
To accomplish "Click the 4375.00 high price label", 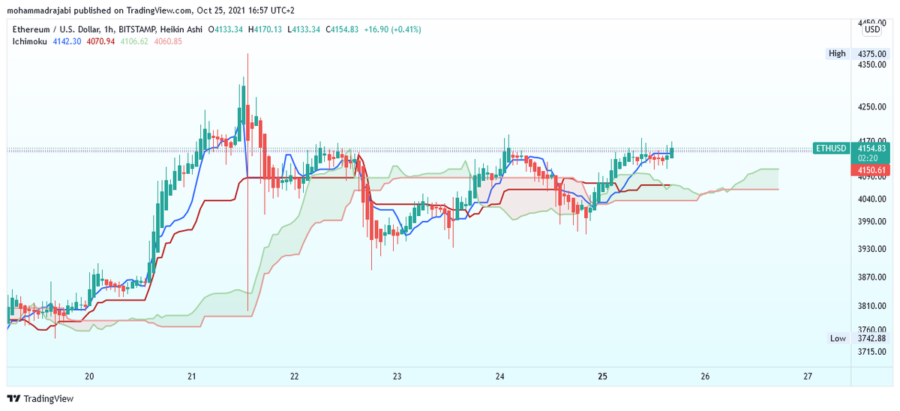I will (x=873, y=54).
